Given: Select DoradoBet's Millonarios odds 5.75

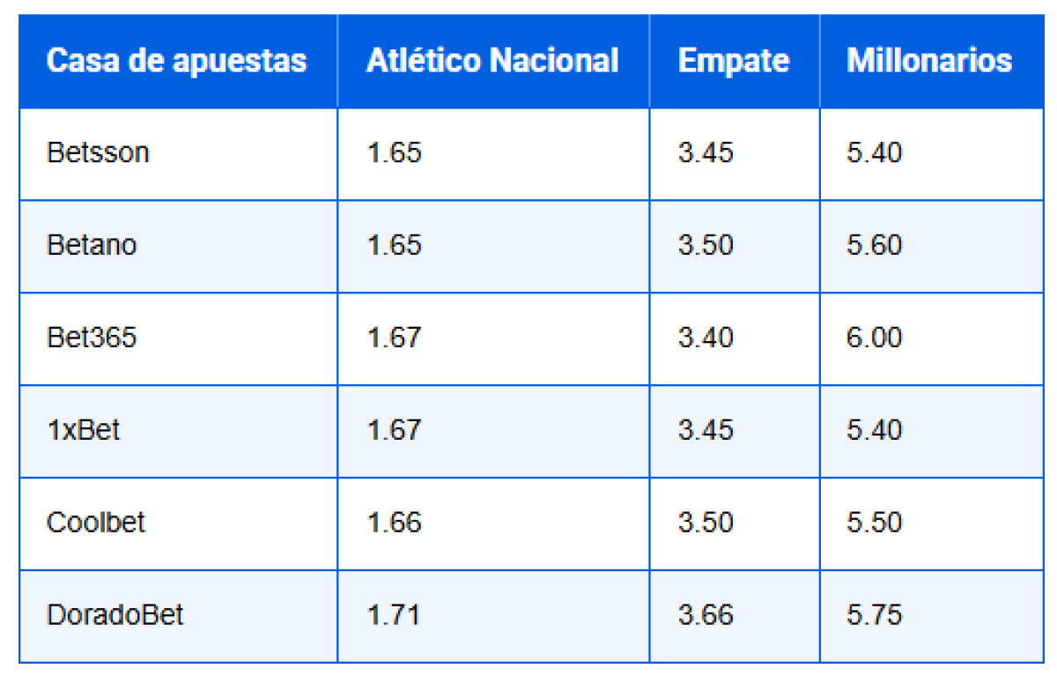Looking at the screenshot, I should 875,614.
